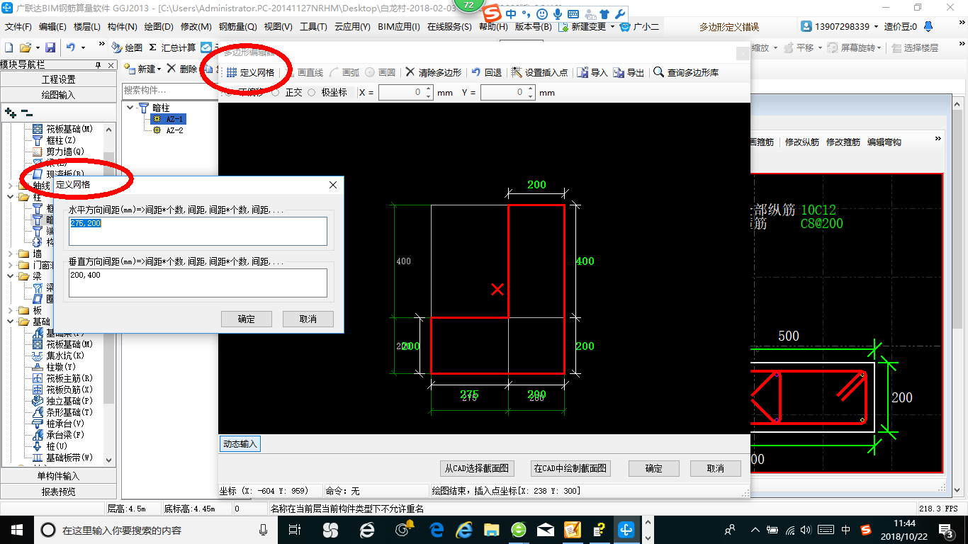Expand the 门窗洞 folder in tree

point(9,265)
